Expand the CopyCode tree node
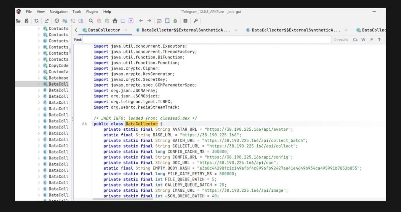401x212 pixels. tap(39, 66)
